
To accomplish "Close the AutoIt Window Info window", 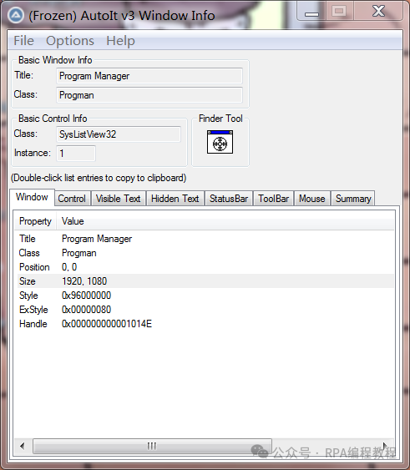I will [x=378, y=12].
